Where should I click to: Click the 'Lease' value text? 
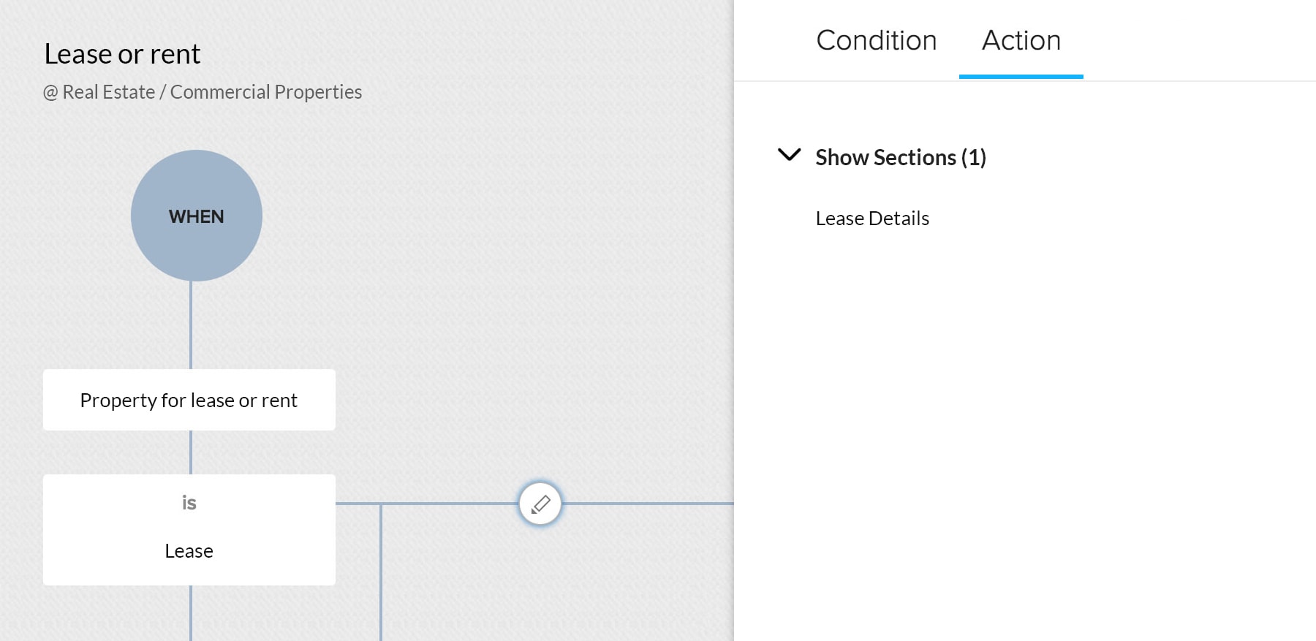(189, 551)
